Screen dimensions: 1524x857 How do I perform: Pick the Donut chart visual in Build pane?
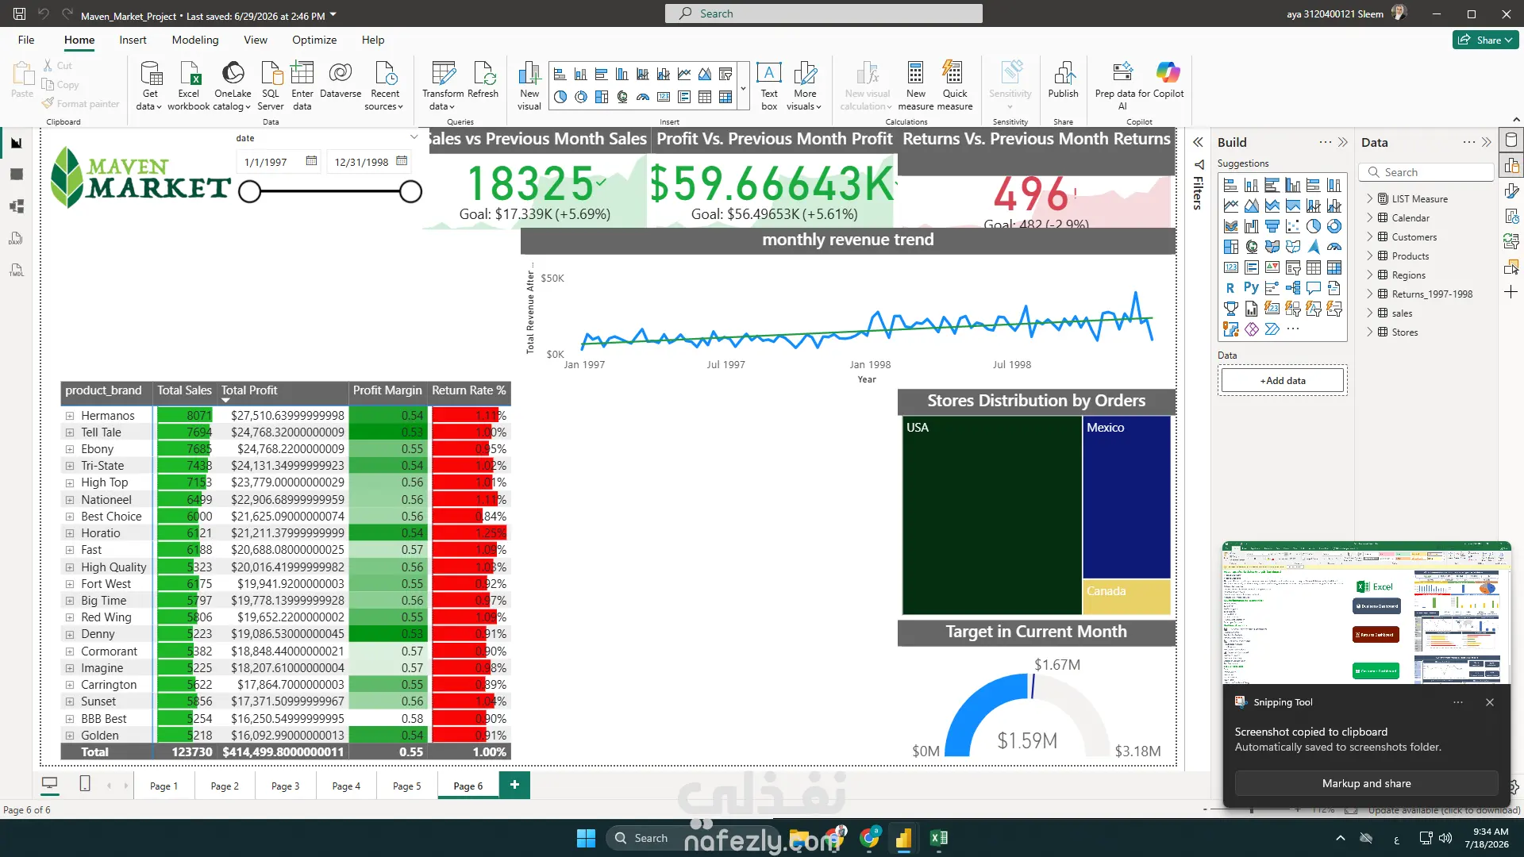point(1334,226)
